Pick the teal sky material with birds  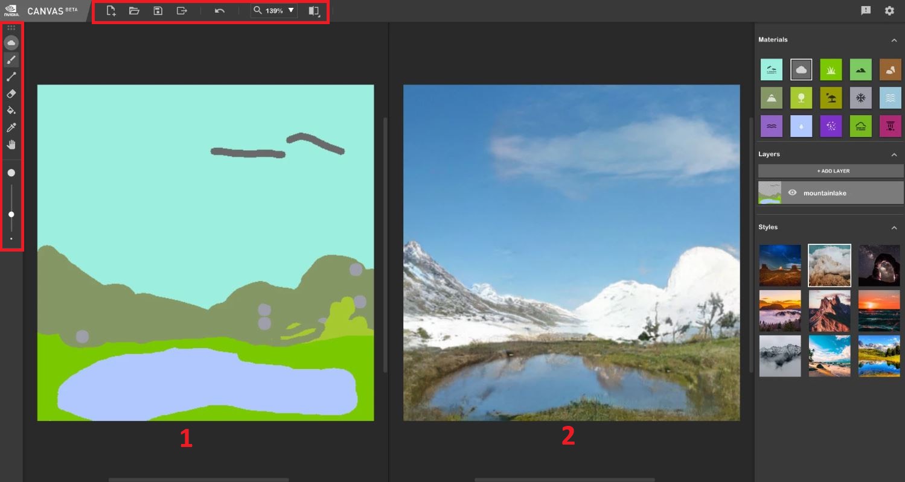click(772, 69)
